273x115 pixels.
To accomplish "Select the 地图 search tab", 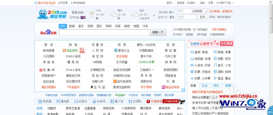I will click(x=136, y=26).
